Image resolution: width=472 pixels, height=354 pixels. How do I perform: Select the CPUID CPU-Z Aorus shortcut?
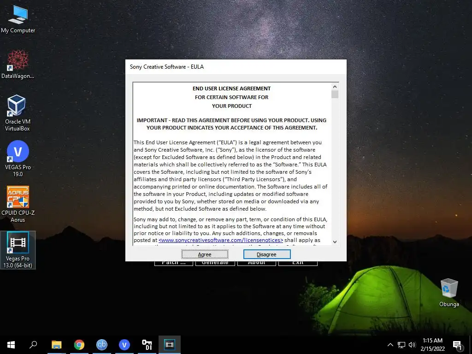pyautogui.click(x=18, y=204)
